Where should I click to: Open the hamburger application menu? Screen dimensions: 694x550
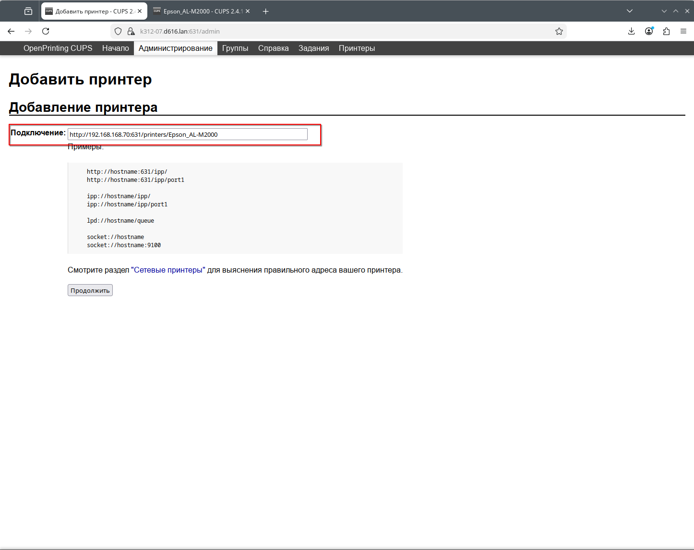pos(683,31)
